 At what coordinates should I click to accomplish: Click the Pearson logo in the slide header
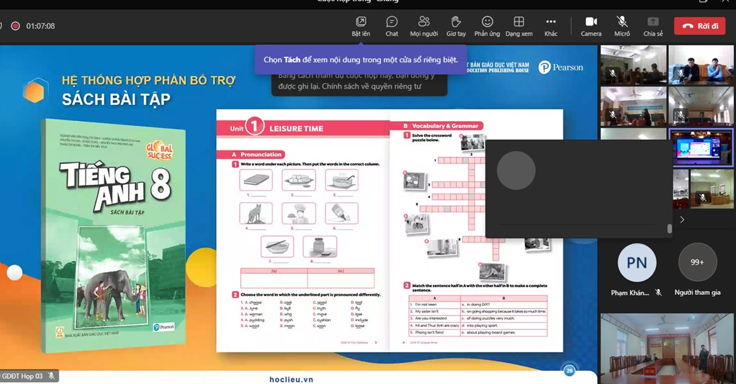[561, 67]
